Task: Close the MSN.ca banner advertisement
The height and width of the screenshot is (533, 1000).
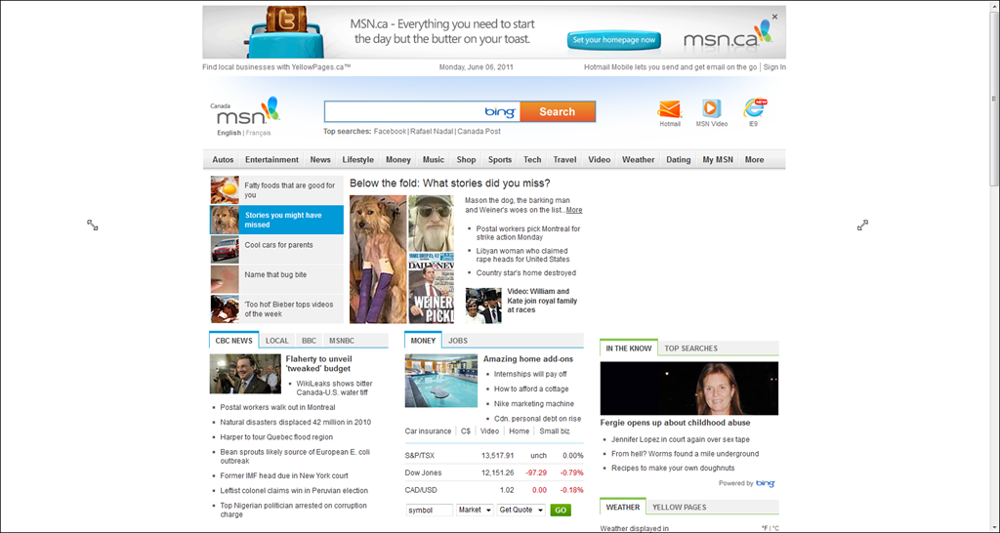Action: [774, 18]
